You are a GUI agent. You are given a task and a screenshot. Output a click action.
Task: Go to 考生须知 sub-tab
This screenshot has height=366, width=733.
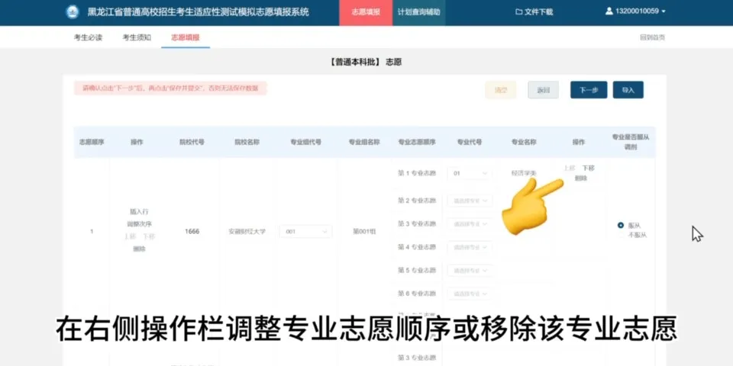click(x=137, y=37)
